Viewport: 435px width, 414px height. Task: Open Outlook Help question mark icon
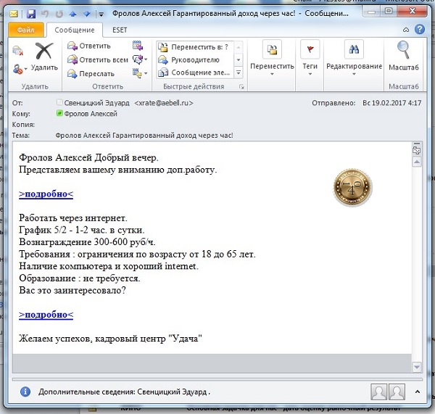pos(420,29)
